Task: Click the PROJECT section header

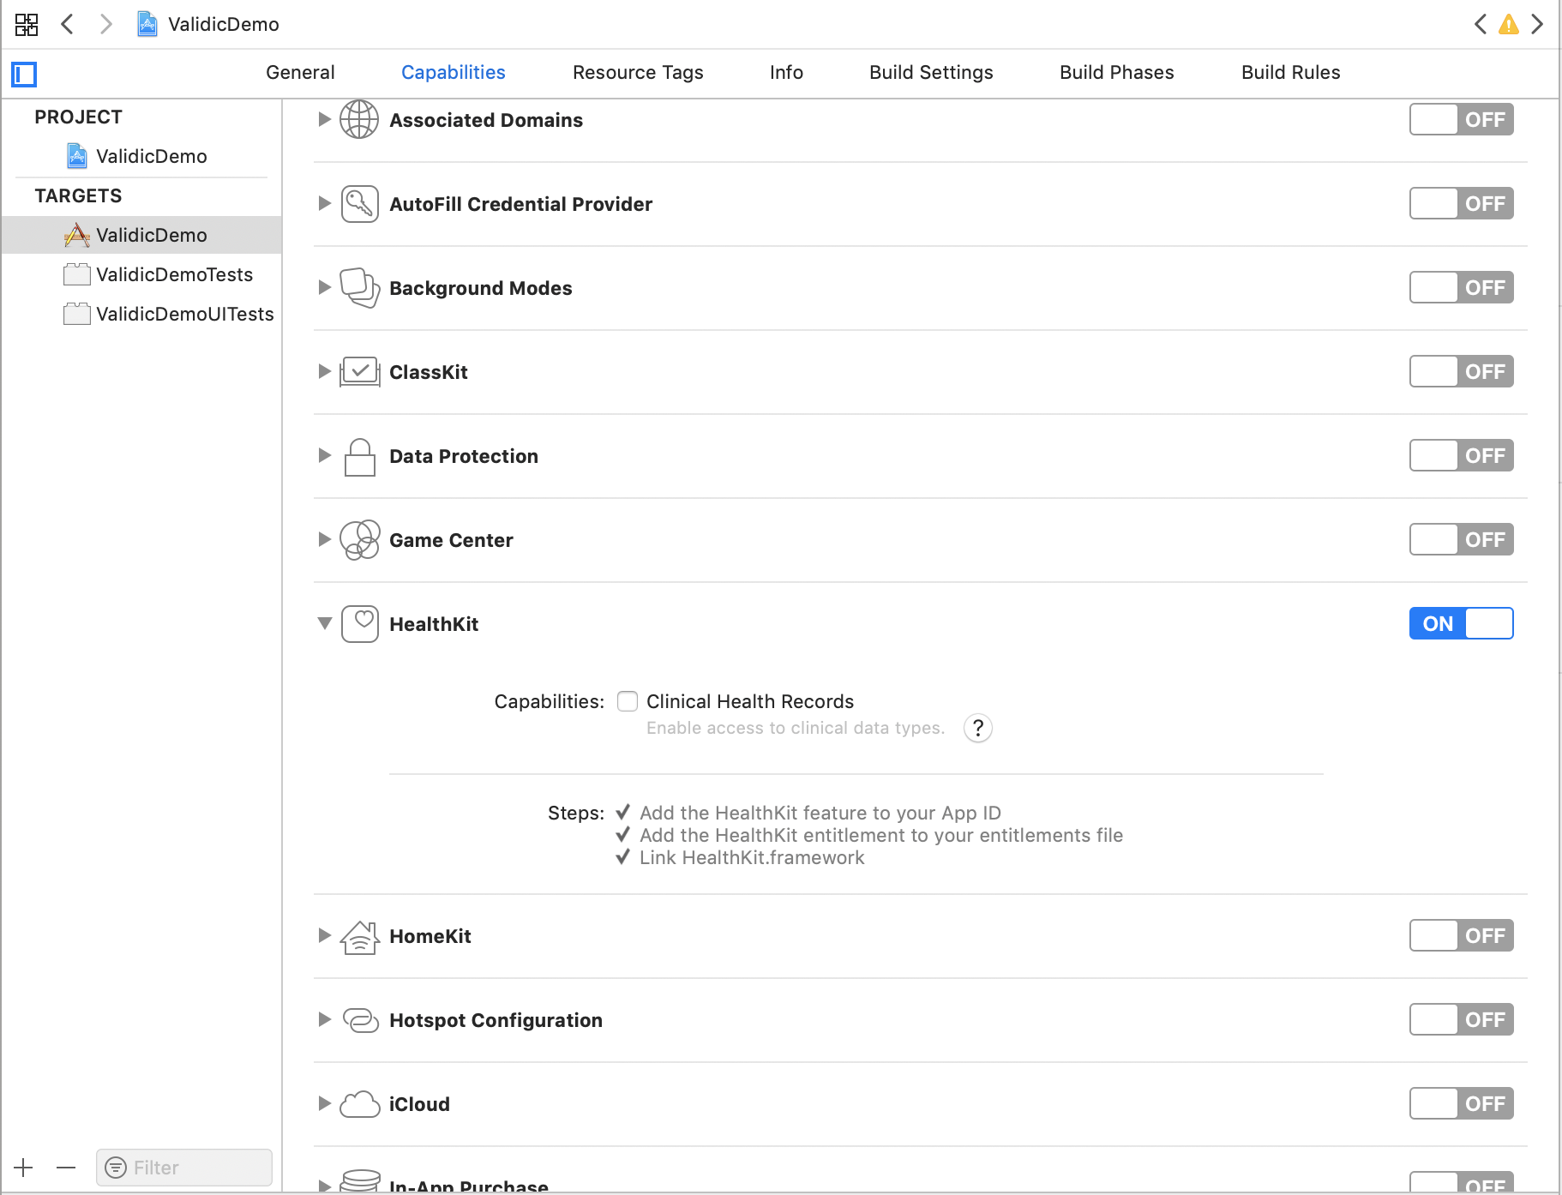Action: [79, 117]
